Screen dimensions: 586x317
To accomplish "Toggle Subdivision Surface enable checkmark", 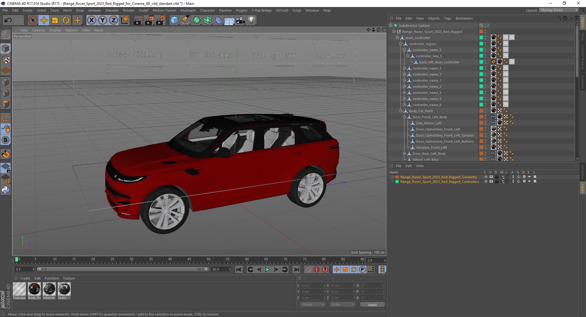I will pyautogui.click(x=488, y=26).
